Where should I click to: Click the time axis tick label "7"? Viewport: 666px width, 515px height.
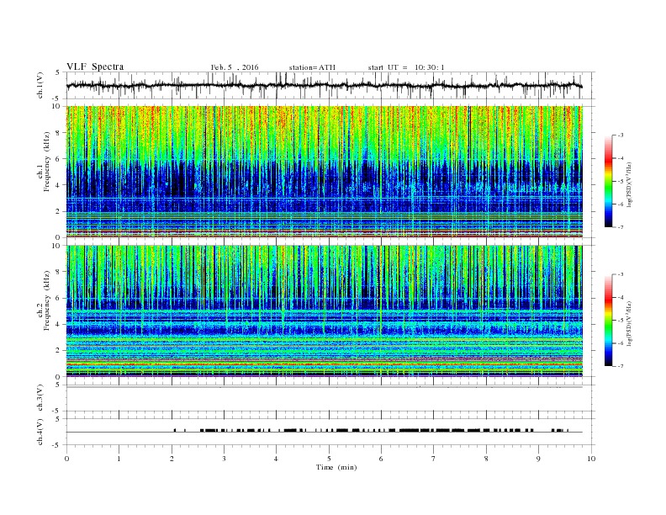(x=434, y=459)
